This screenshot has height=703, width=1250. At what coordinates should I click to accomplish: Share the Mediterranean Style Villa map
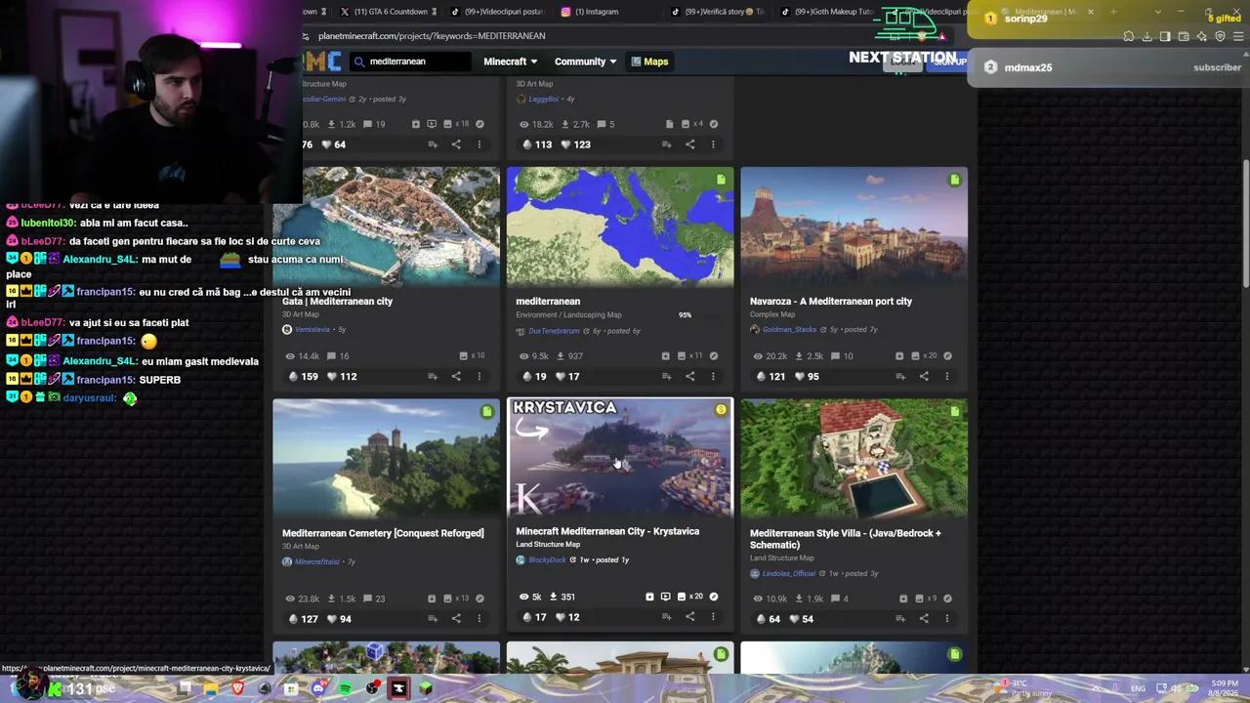click(924, 618)
